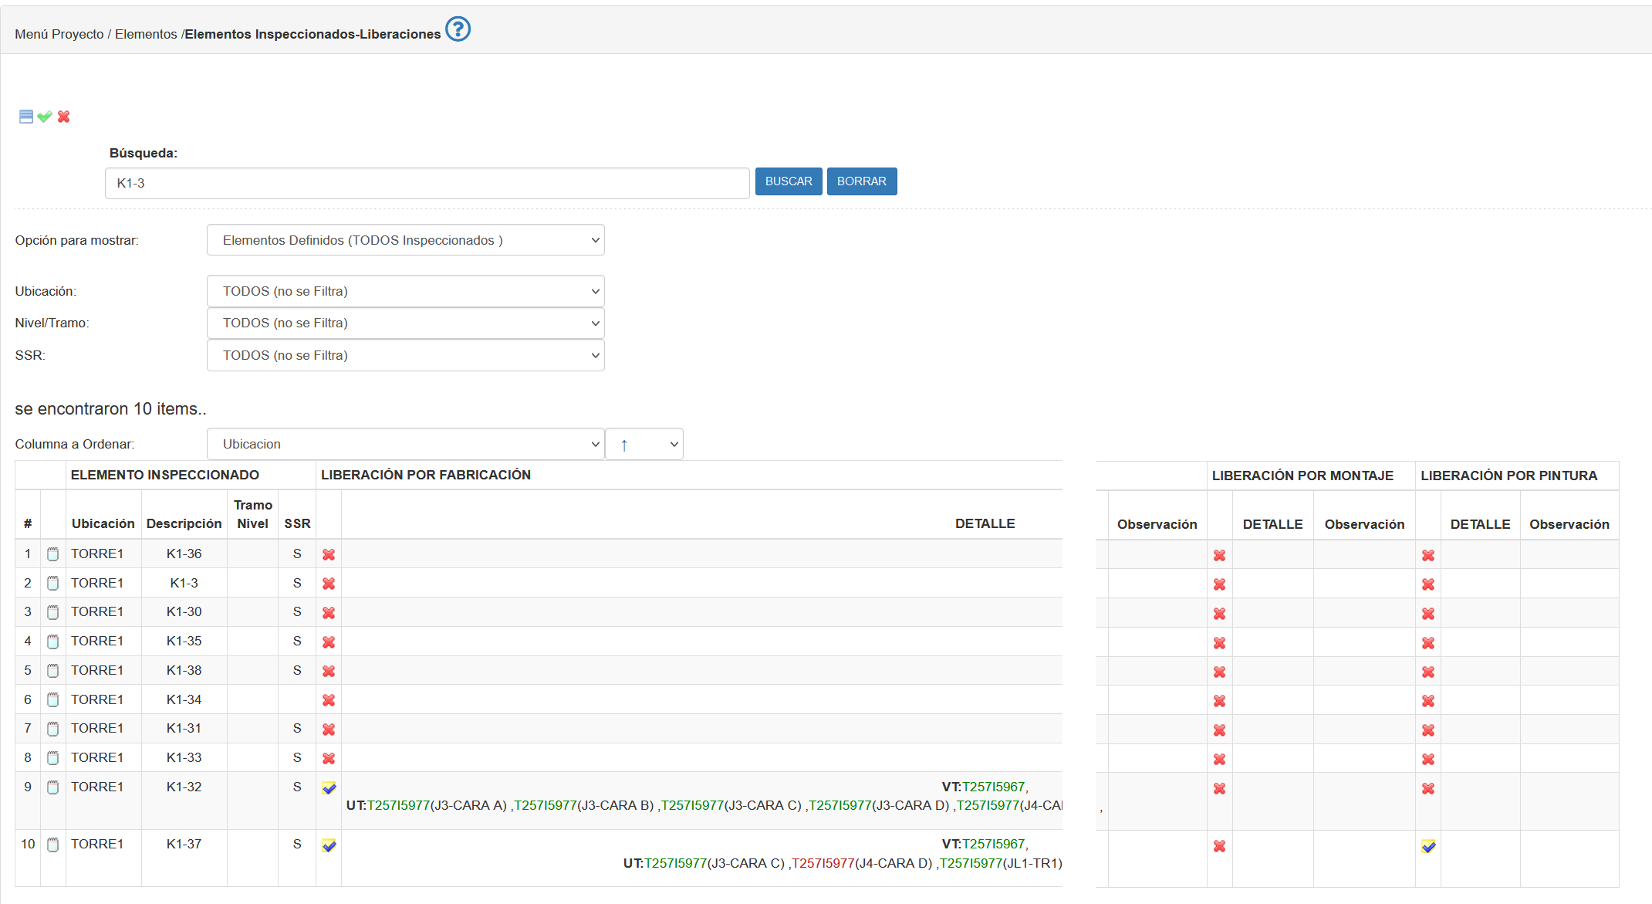Go to Menú Proyecto in the breadcrumb
This screenshot has height=904, width=1652.
click(x=59, y=34)
